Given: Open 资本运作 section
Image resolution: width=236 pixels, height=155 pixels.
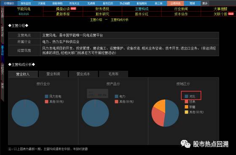Looking at the screenshot, I should 181,14.
